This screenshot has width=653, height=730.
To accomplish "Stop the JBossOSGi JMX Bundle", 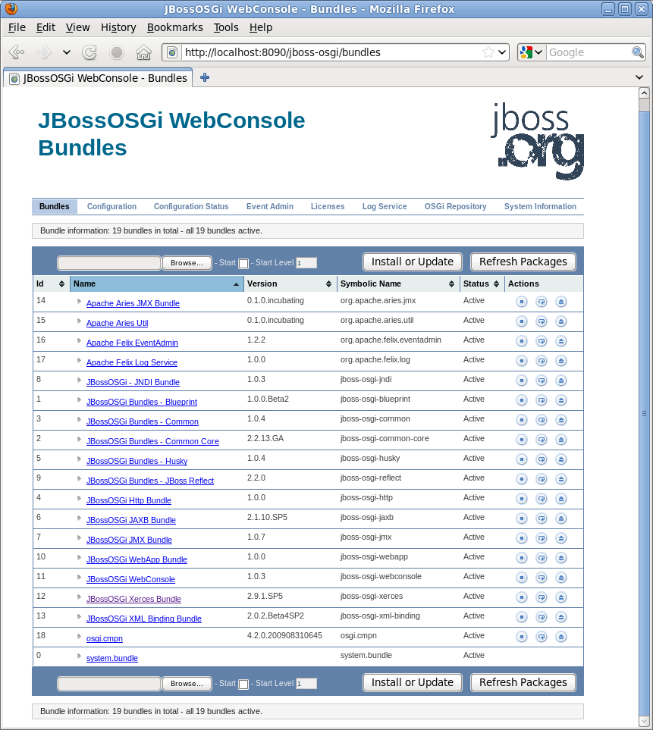I will tap(522, 538).
